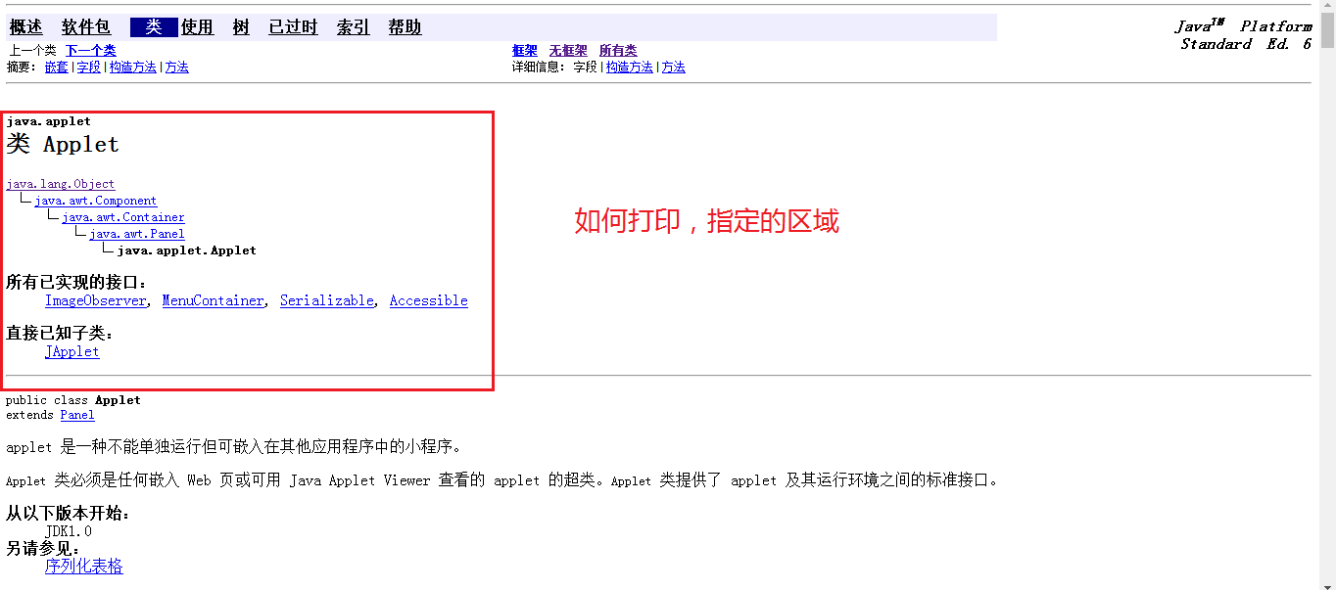Open the Serializable interface link
1336x591 pixels.
326,300
